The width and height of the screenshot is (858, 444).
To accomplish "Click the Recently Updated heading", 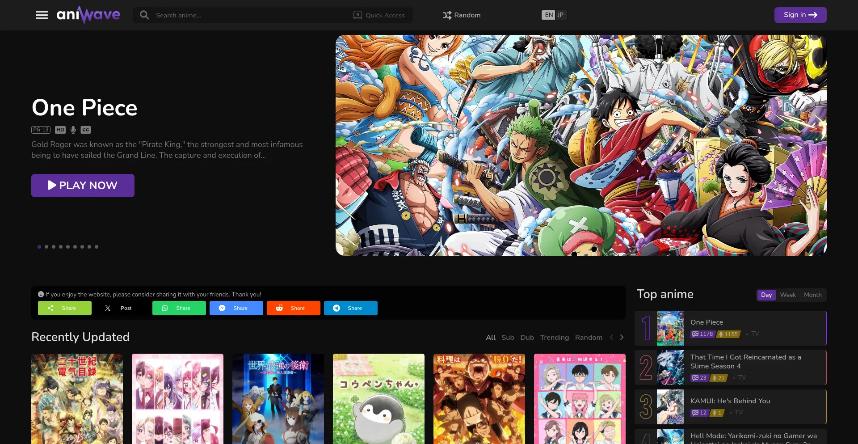I will point(80,337).
